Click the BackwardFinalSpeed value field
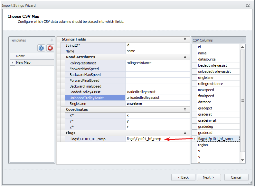255x187 pixels. coord(157,86)
